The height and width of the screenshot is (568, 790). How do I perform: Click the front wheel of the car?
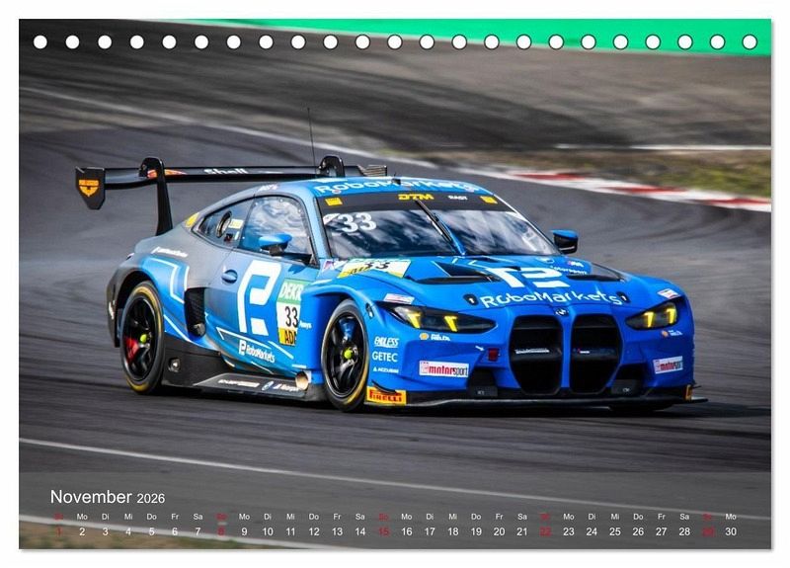pyautogui.click(x=346, y=355)
